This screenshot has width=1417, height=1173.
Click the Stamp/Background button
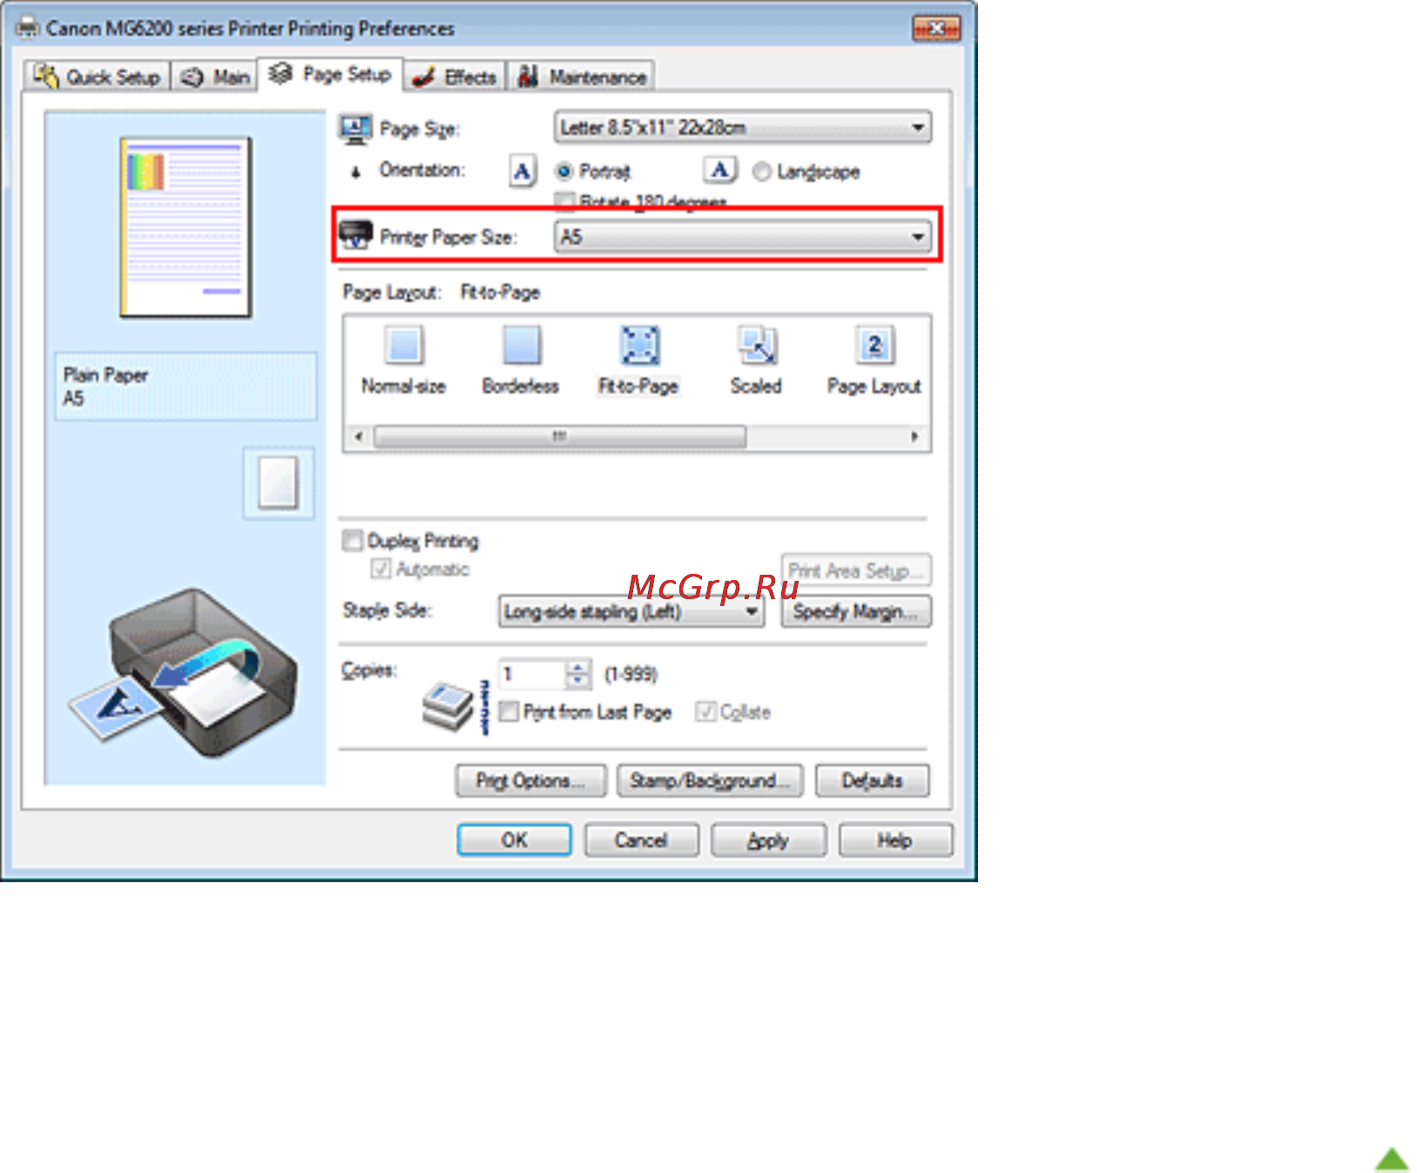(x=712, y=780)
